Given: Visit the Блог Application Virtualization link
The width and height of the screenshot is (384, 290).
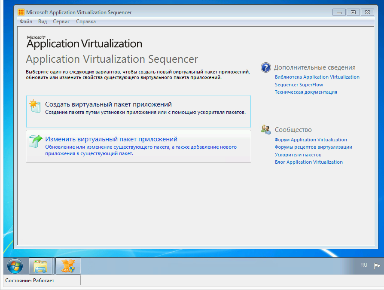Looking at the screenshot, I should (x=308, y=162).
